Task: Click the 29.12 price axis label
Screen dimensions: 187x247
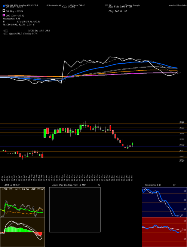Action: (182, 145)
